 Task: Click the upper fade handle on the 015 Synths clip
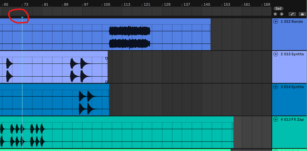(107, 58)
